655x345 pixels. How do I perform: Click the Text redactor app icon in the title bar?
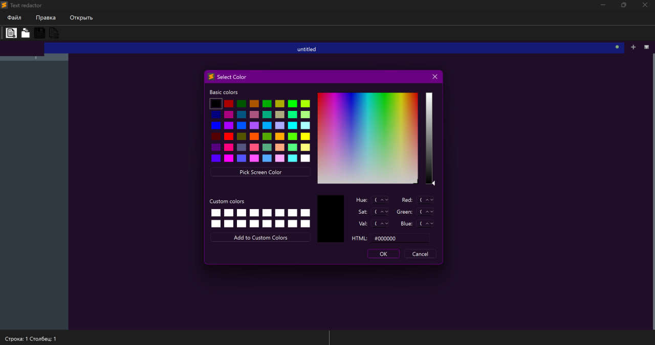pyautogui.click(x=5, y=5)
